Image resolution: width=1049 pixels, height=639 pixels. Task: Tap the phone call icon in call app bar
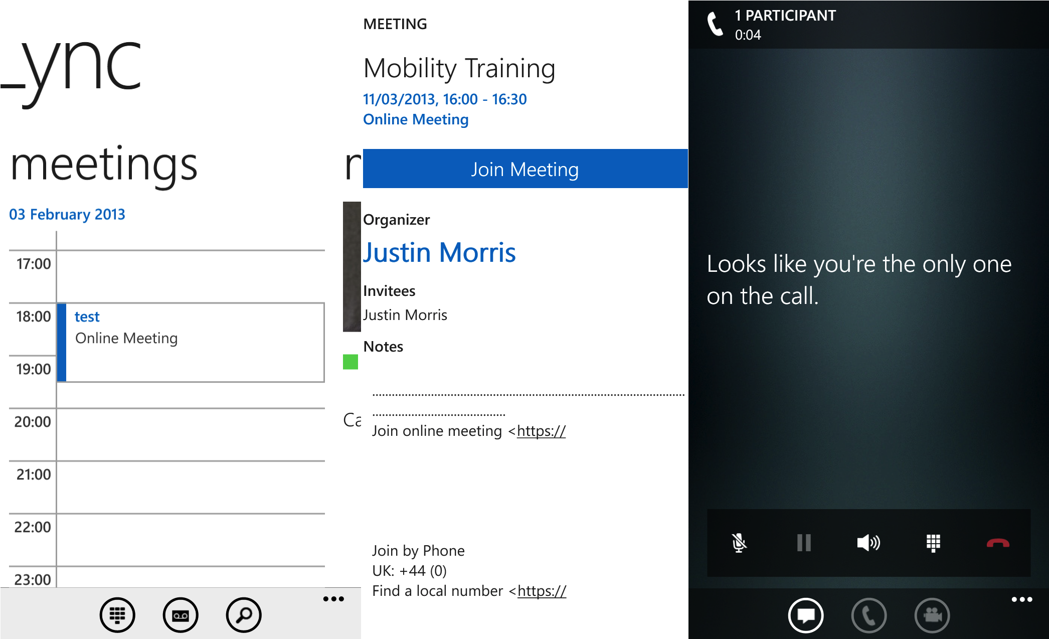click(869, 615)
